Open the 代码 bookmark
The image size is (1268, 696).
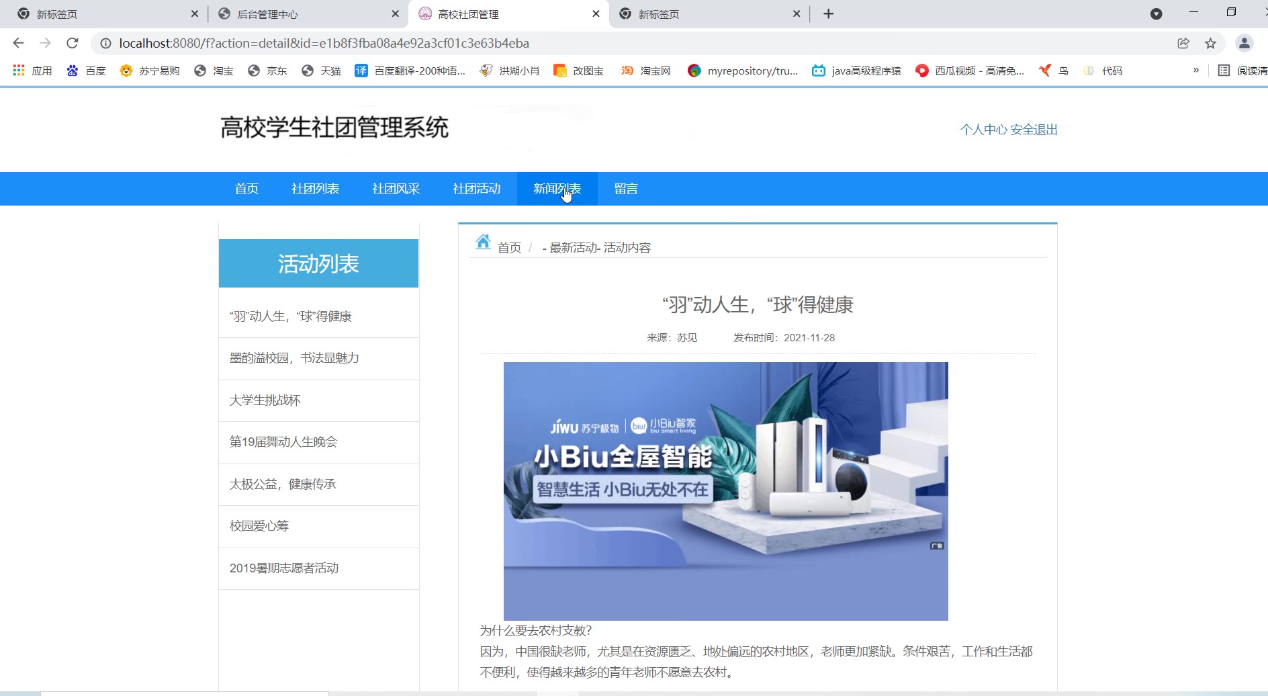[x=1103, y=71]
